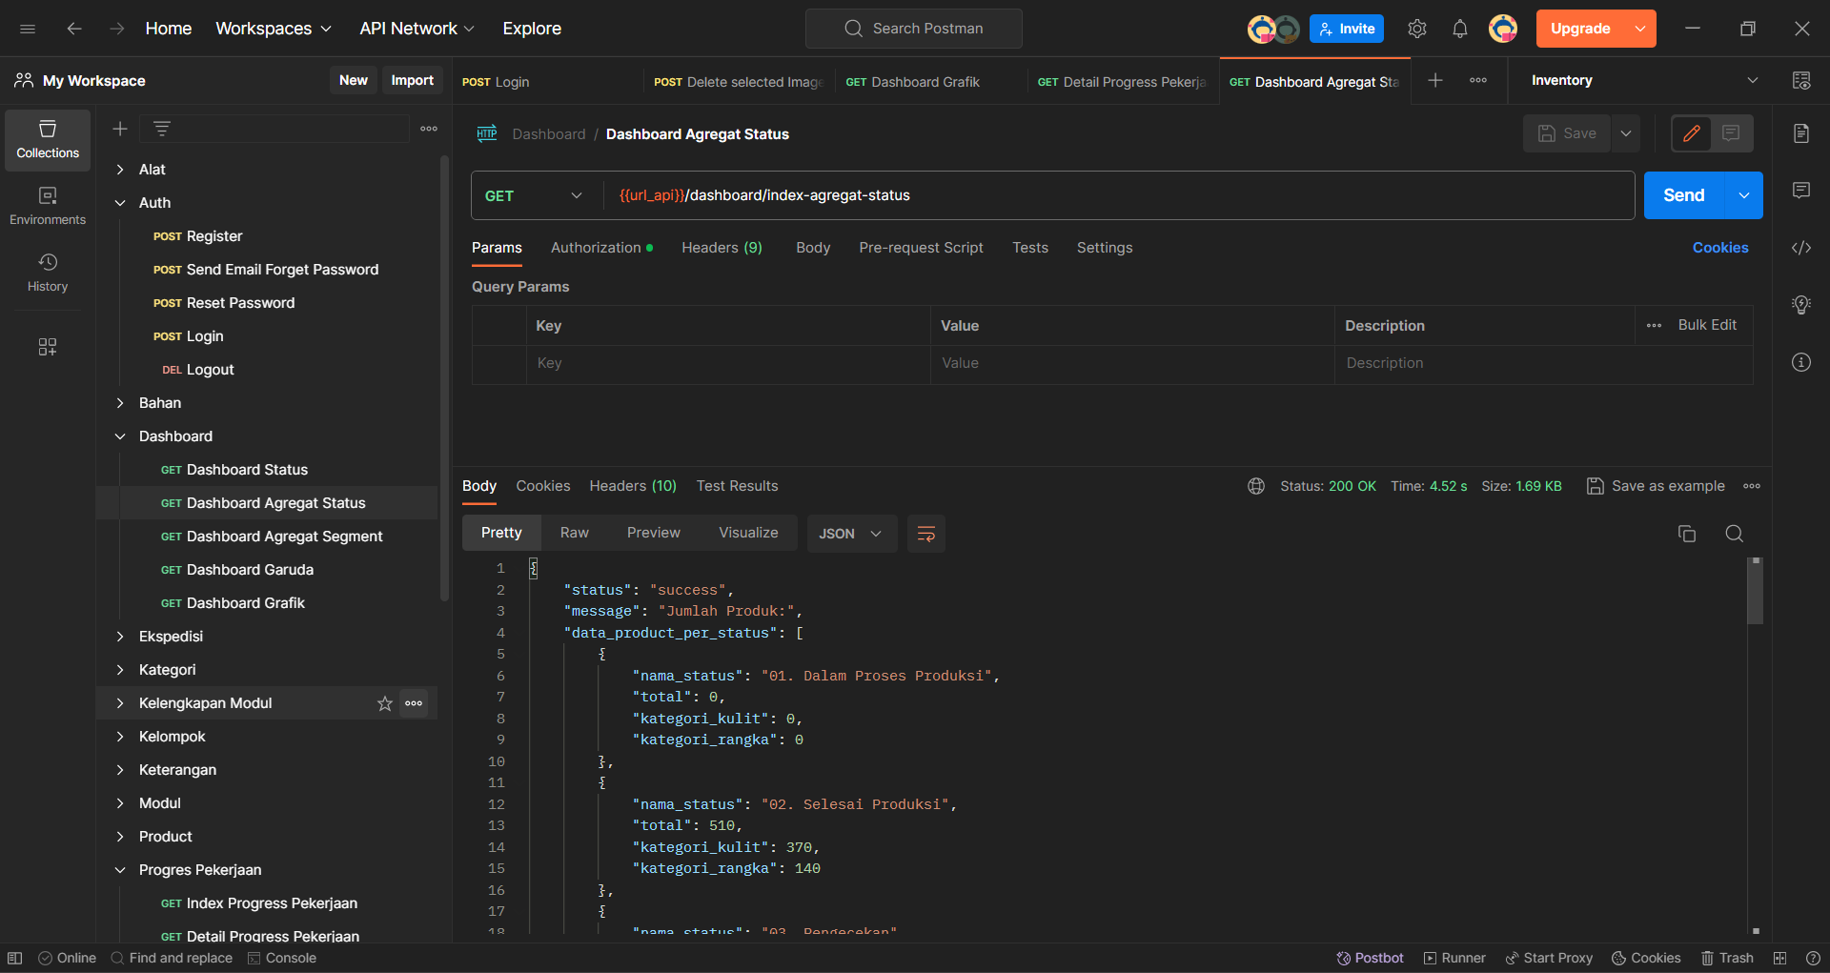Viewport: 1830px width, 973px height.
Task: Open the Environments sidebar panel
Action: (x=48, y=206)
